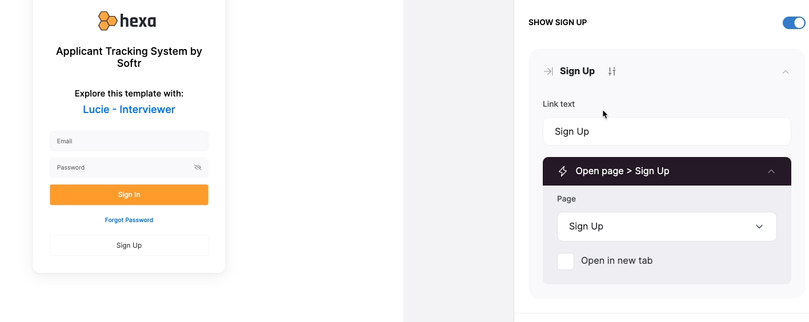Click the Link text input field
The image size is (809, 322).
click(667, 131)
